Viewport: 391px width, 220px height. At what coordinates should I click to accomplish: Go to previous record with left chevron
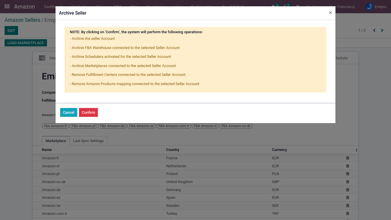pos(374,30)
